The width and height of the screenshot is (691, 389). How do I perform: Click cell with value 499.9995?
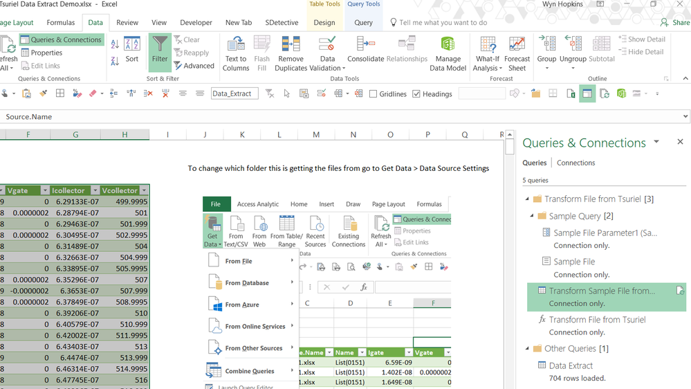click(x=125, y=201)
